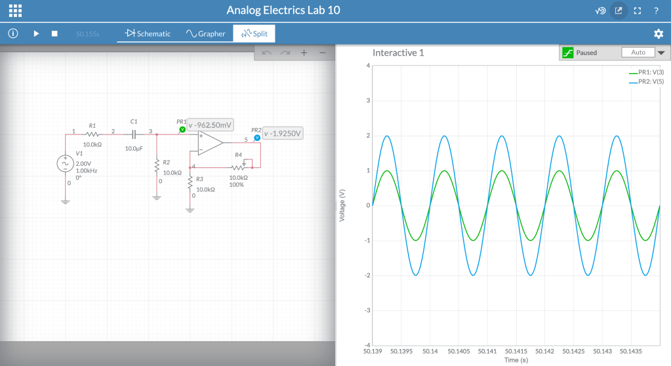Click the green trigger icon beside Paused
The height and width of the screenshot is (366, 671).
coord(567,52)
